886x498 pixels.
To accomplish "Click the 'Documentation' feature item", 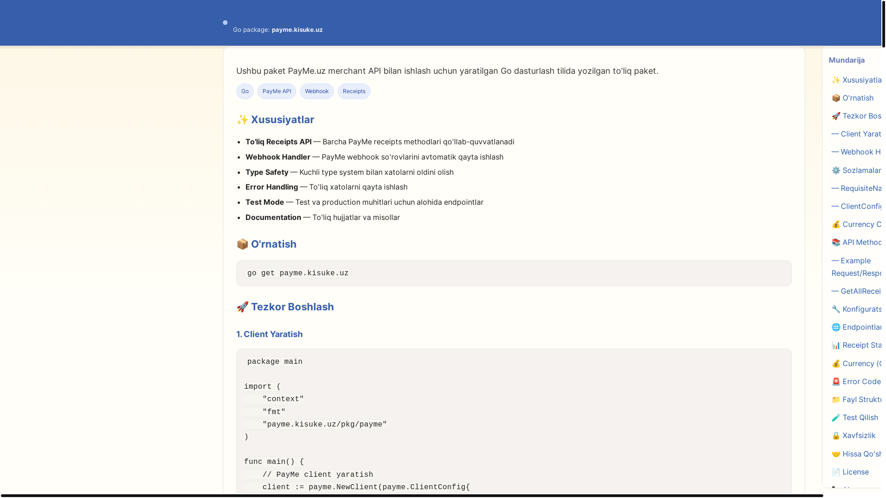I will coord(323,218).
